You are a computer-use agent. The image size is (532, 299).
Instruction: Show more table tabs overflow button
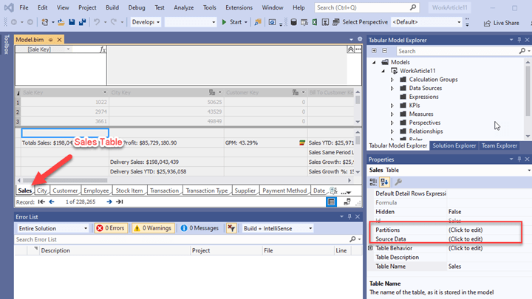[x=346, y=192]
